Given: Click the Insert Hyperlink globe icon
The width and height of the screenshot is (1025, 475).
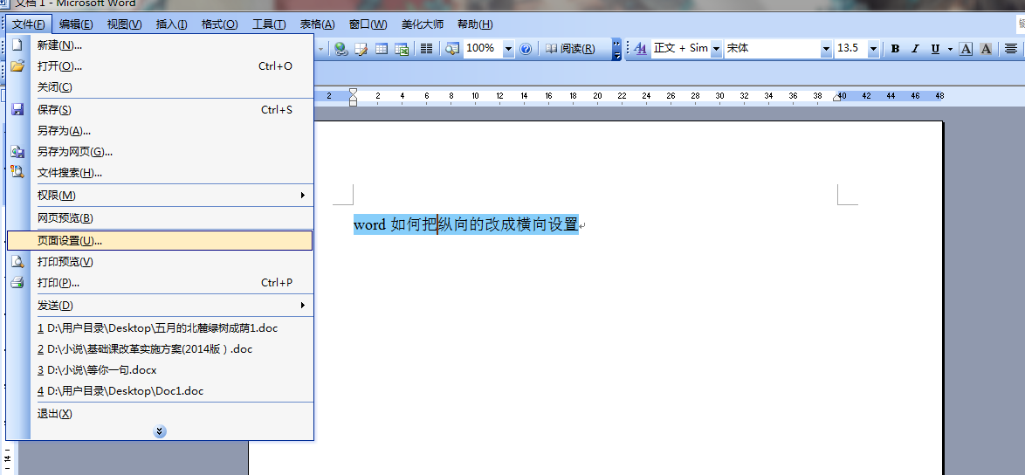Looking at the screenshot, I should pos(341,48).
